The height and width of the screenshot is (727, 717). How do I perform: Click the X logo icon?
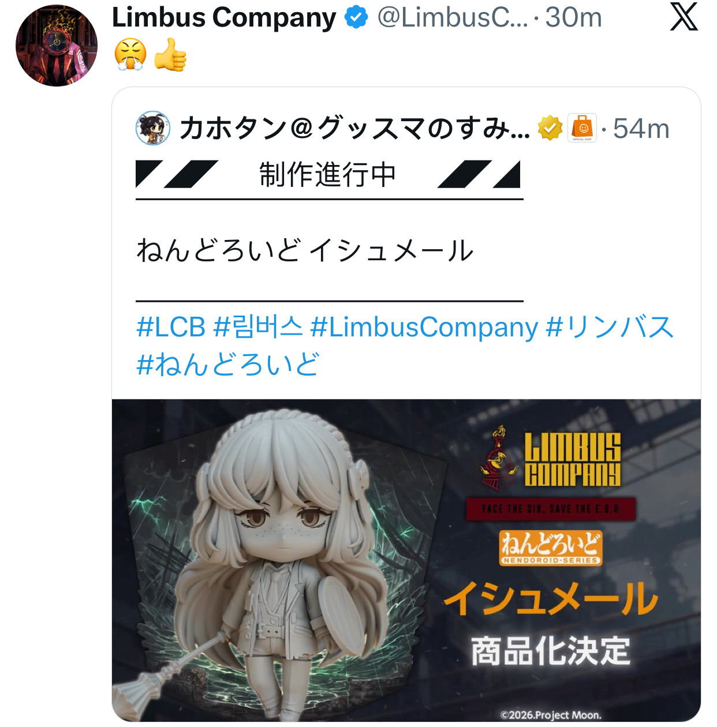(x=684, y=17)
